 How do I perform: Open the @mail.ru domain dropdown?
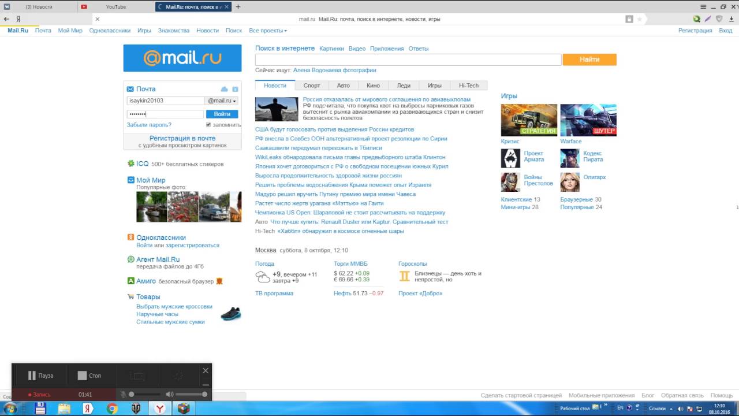[222, 101]
